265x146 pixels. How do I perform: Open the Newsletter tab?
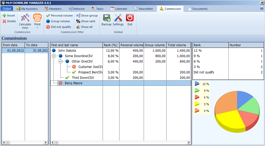coord(144,9)
